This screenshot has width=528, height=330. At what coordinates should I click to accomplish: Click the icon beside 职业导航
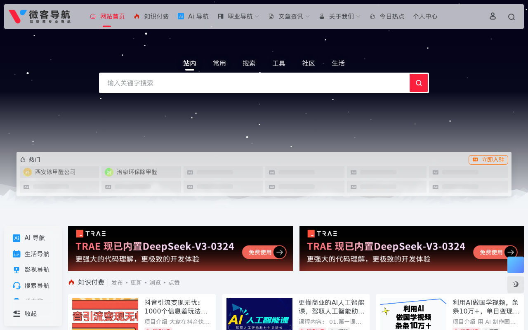tap(221, 16)
